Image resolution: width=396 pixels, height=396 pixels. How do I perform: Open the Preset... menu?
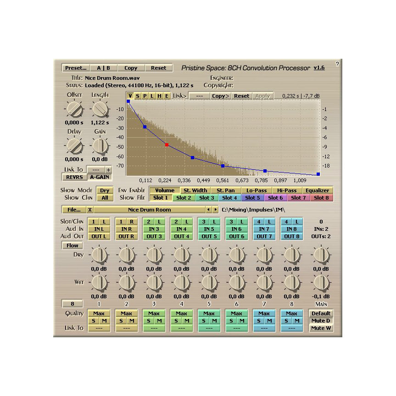75,68
